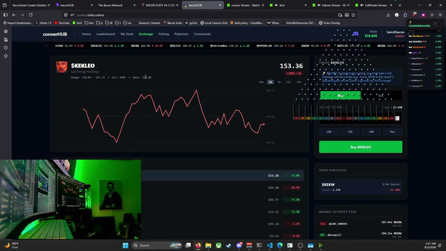Bookmark this page with the star icon
Screen dimensions: 446x251
(353, 15)
